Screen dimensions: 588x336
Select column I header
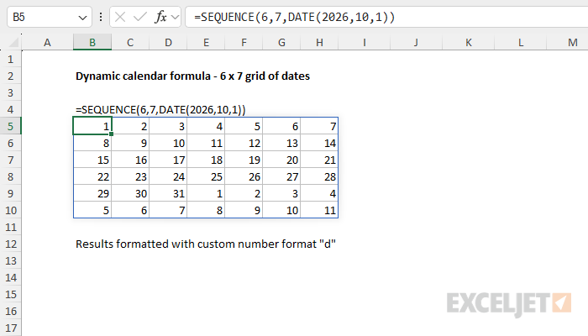click(x=364, y=42)
